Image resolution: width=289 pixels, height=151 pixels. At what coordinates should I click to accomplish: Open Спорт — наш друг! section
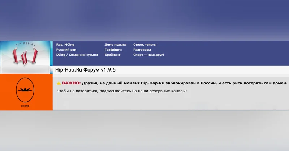(148, 55)
